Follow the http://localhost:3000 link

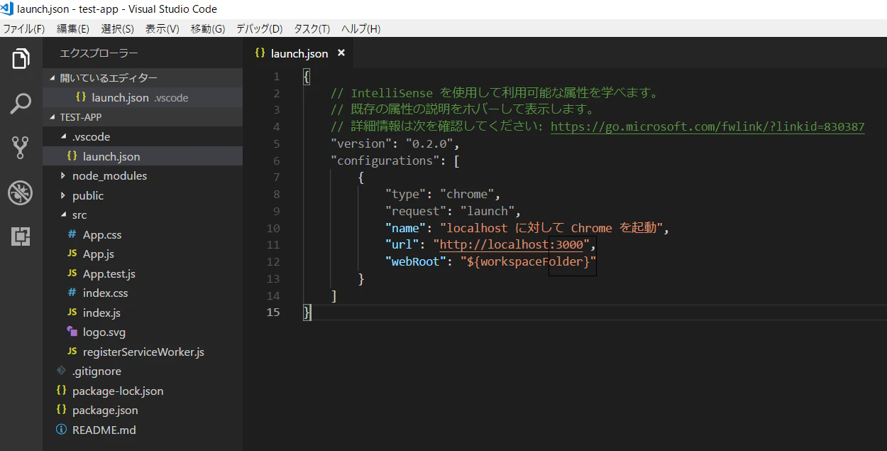[511, 245]
